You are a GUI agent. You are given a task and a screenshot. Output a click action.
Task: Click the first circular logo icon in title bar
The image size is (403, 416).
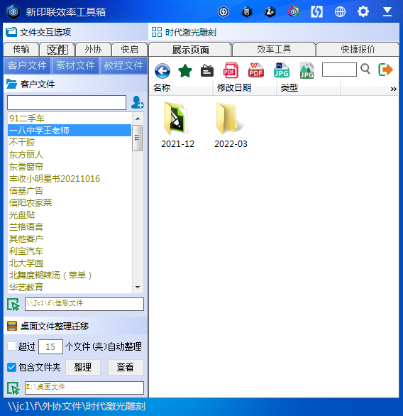[223, 11]
